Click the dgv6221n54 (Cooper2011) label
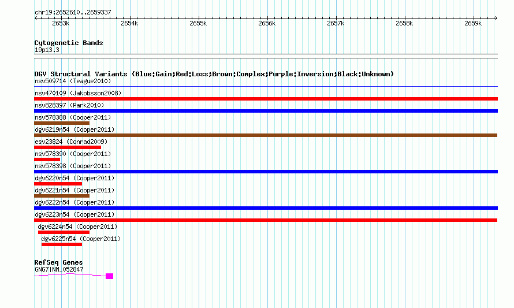Image resolution: width=514 pixels, height=308 pixels. click(75, 190)
